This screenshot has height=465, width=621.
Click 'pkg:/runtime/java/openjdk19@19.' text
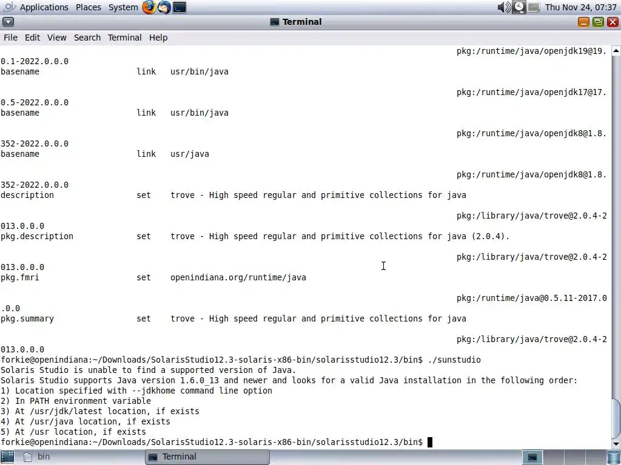coord(531,51)
